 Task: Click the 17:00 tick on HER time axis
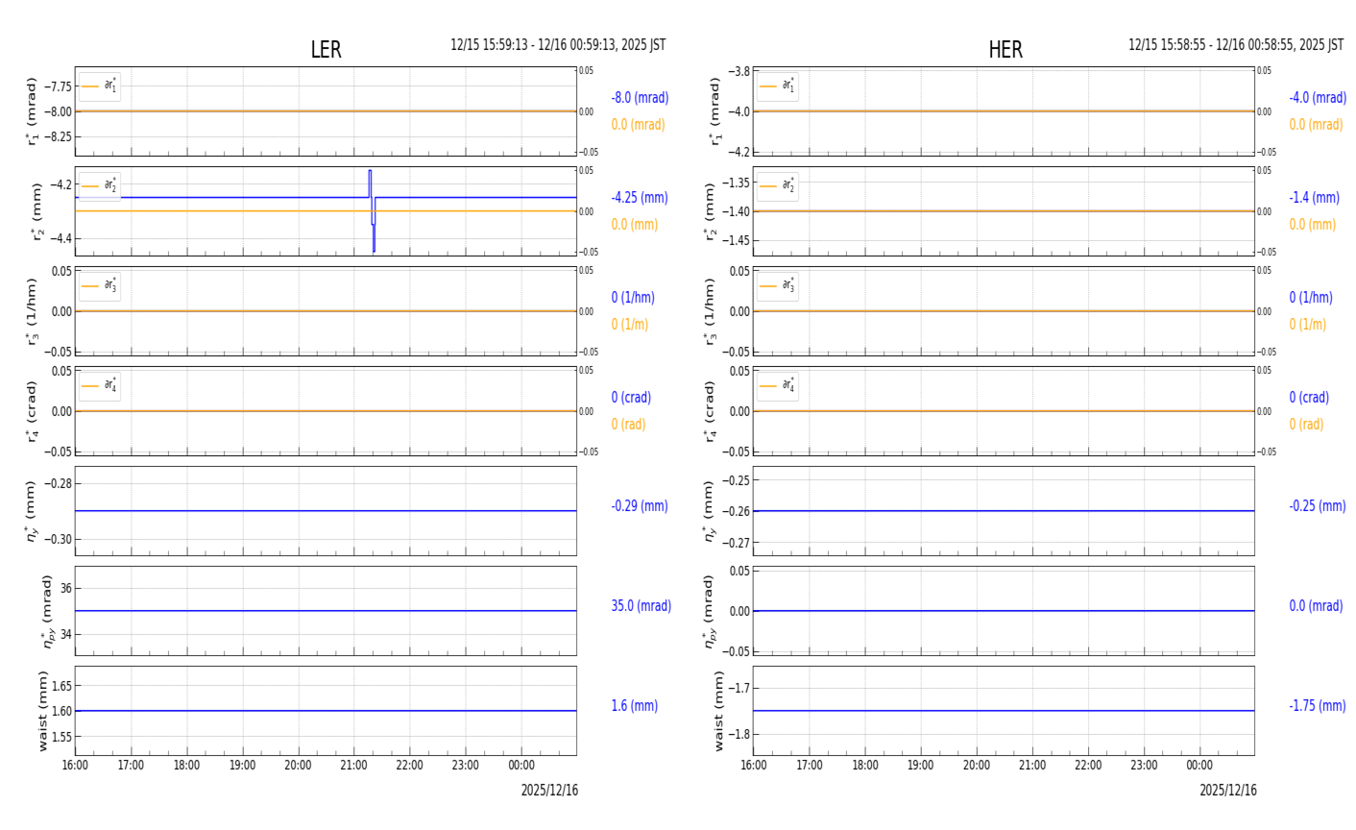(x=809, y=766)
